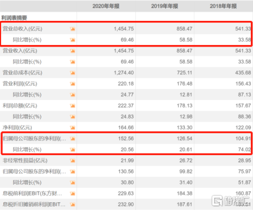Click the 非经常性损益(亿元) row label
This screenshot has height=210, width=253.
coord(25,161)
